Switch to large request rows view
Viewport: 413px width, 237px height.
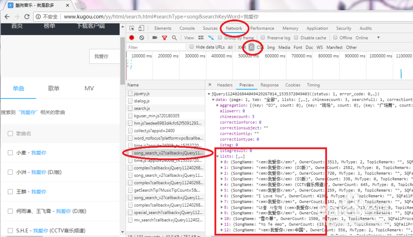(x=201, y=38)
